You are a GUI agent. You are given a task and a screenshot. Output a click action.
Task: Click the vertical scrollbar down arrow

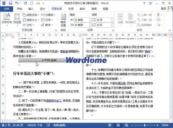[171, 117]
